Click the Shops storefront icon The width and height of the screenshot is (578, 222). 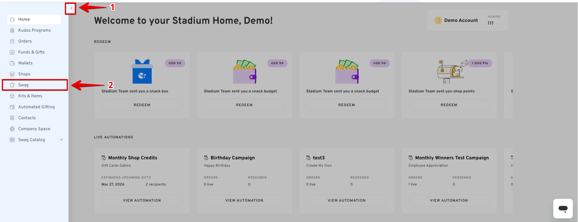coord(12,74)
